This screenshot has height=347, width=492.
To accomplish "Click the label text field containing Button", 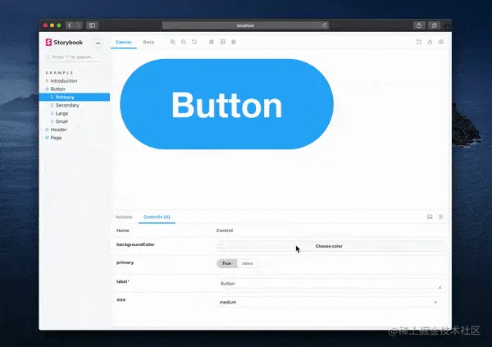I will pyautogui.click(x=330, y=284).
